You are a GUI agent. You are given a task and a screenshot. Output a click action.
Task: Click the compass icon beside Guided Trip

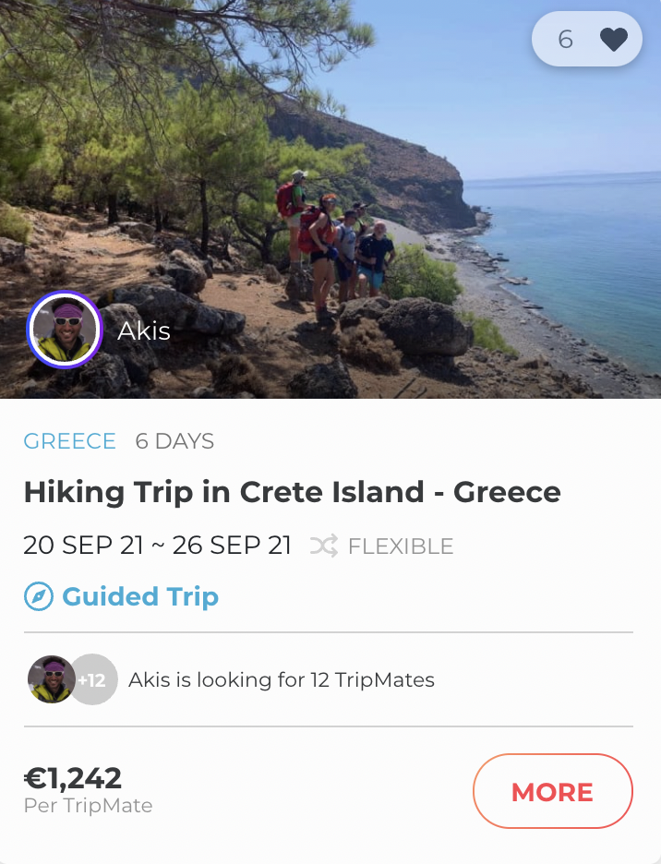click(38, 596)
